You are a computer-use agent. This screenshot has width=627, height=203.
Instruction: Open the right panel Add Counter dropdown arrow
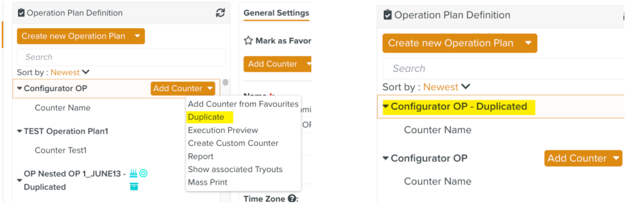tap(617, 158)
